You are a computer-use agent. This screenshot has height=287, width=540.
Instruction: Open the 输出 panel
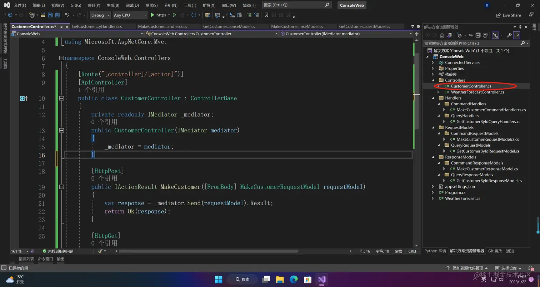click(61, 259)
